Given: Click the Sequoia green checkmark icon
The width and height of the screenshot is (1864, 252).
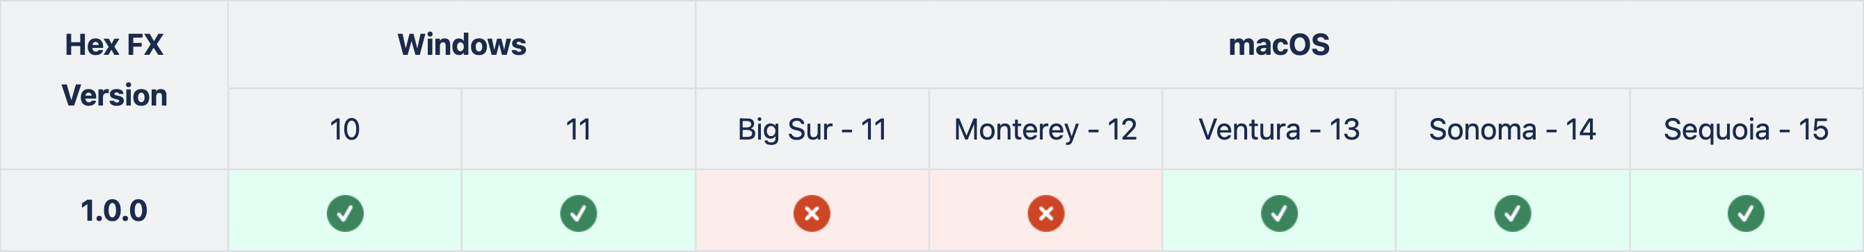Looking at the screenshot, I should coord(1746,213).
